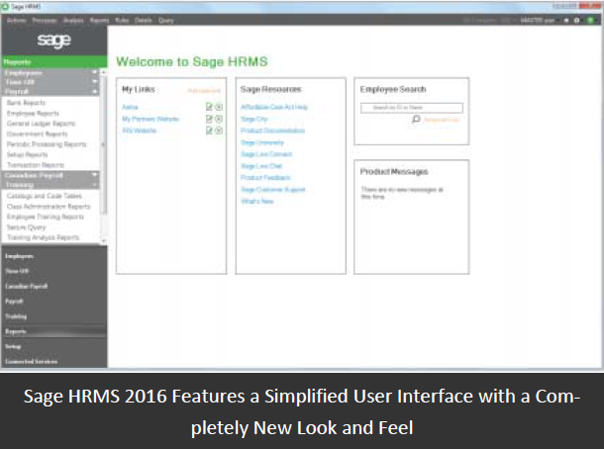Viewport: 604px width, 449px height.
Task: Select Setup Reports
Action: pyautogui.click(x=28, y=154)
